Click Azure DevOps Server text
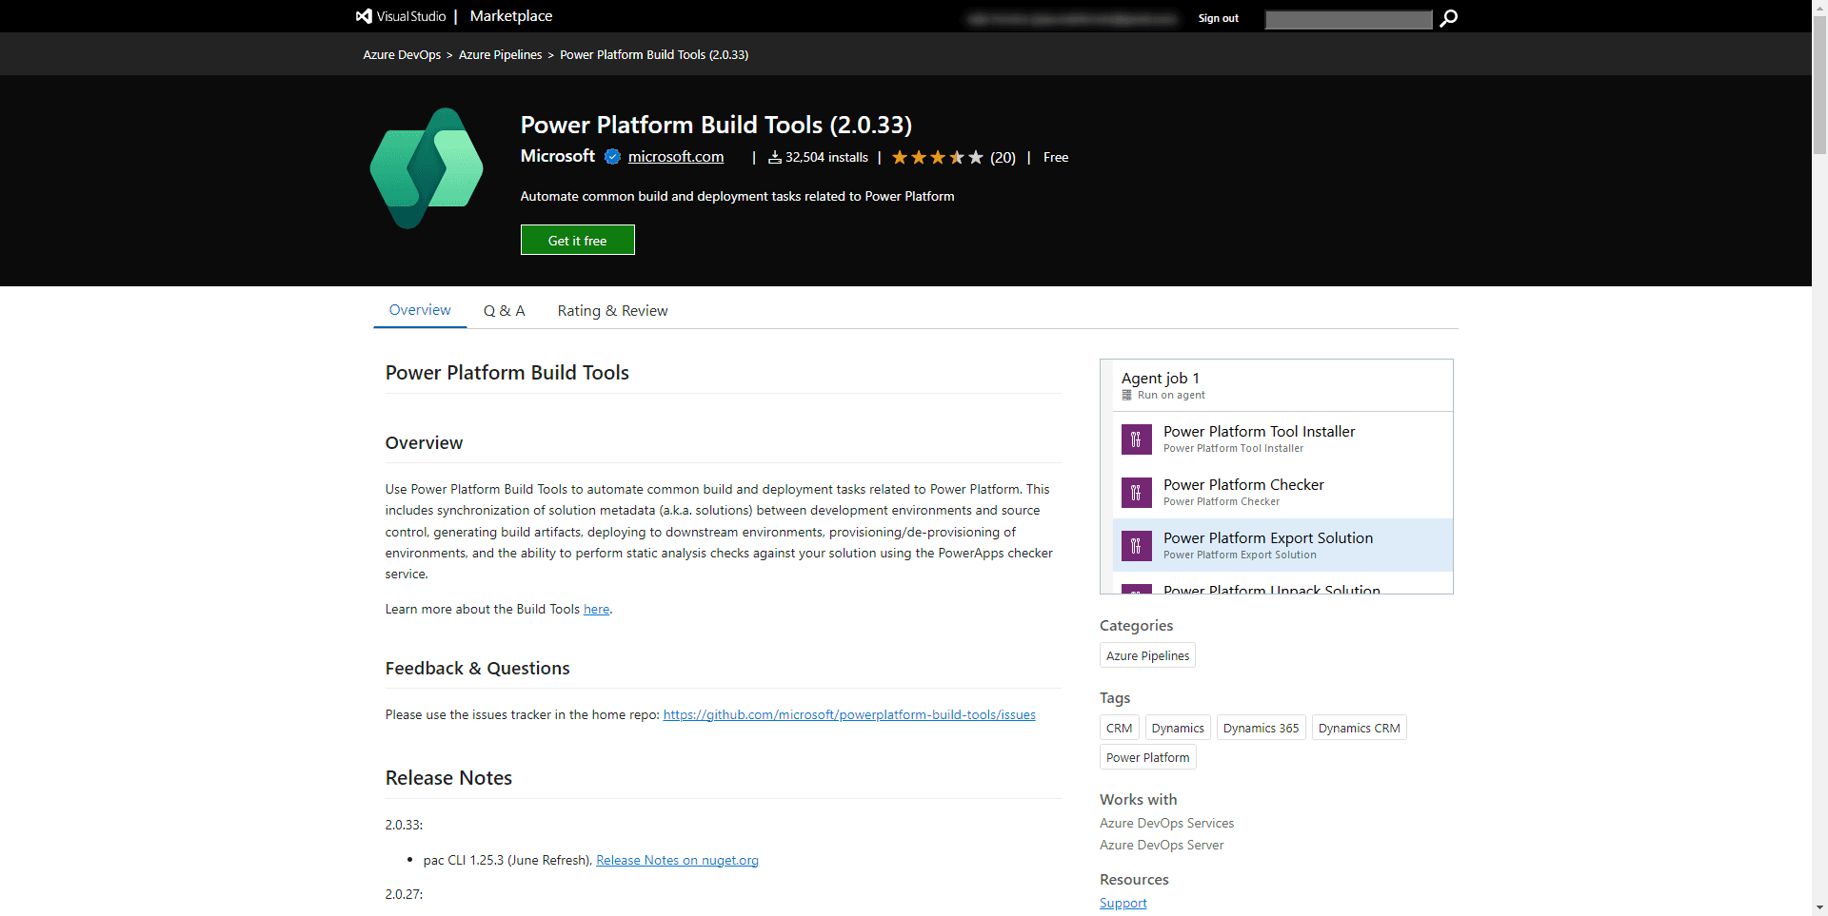This screenshot has width=1828, height=916. click(1162, 845)
